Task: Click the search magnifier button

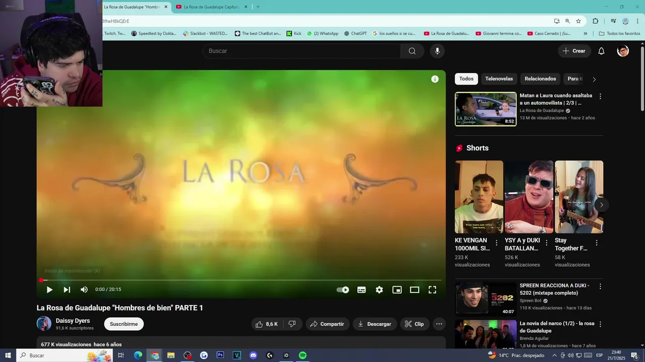Action: 412,51
